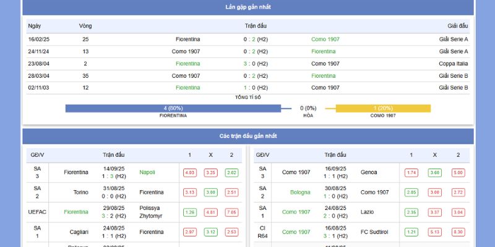Click the yellow Como 1907 20% bar
This screenshot has height=247, width=495.
point(383,108)
